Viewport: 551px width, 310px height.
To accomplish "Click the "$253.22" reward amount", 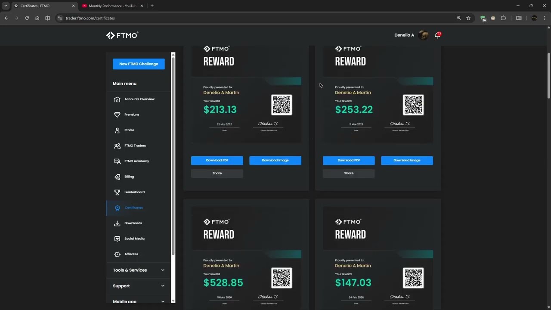I will [354, 110].
